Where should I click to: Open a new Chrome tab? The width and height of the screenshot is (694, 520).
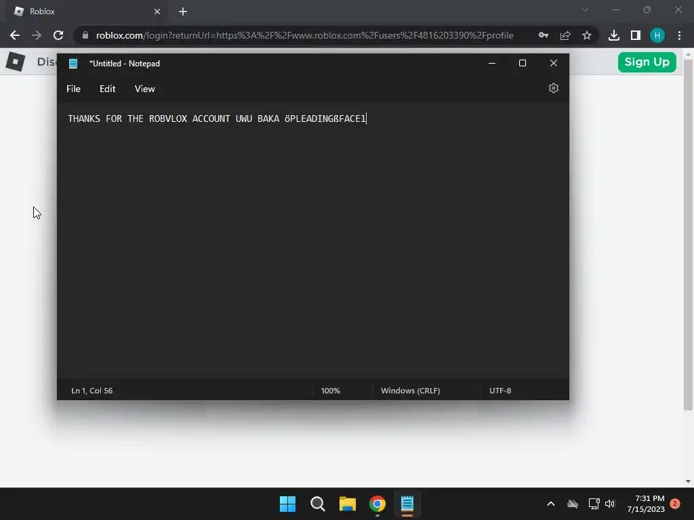pos(183,12)
